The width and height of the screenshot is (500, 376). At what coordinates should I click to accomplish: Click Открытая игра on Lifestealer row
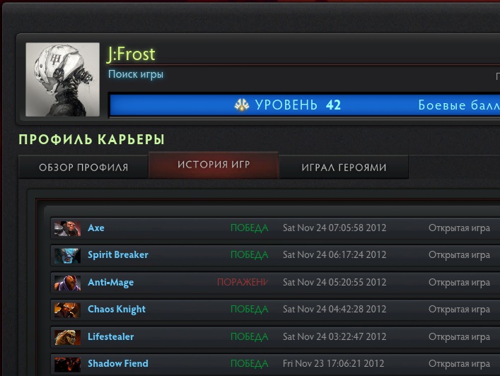tap(459, 336)
